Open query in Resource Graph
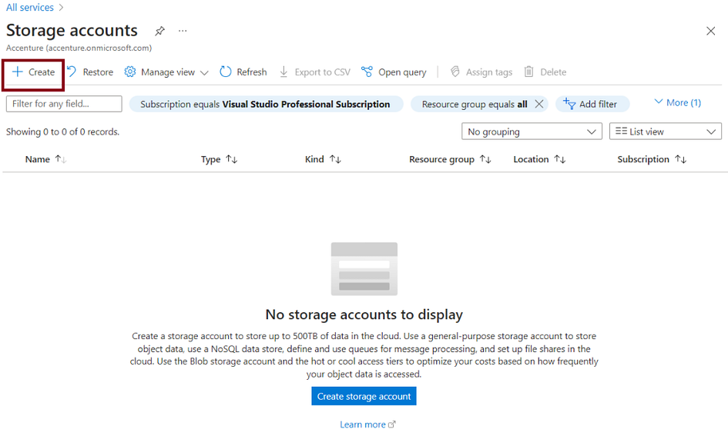728x436 pixels. click(394, 72)
